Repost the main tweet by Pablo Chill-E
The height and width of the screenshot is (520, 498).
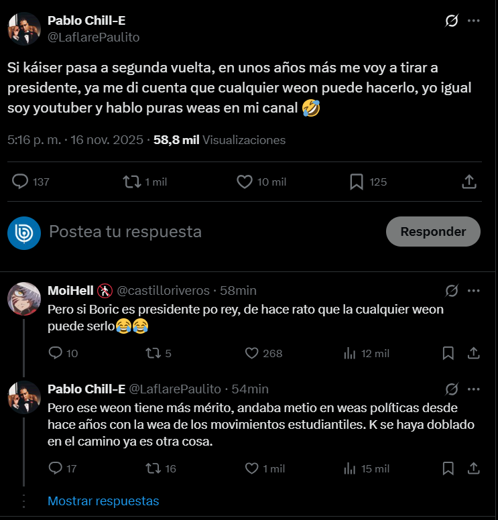coord(132,182)
